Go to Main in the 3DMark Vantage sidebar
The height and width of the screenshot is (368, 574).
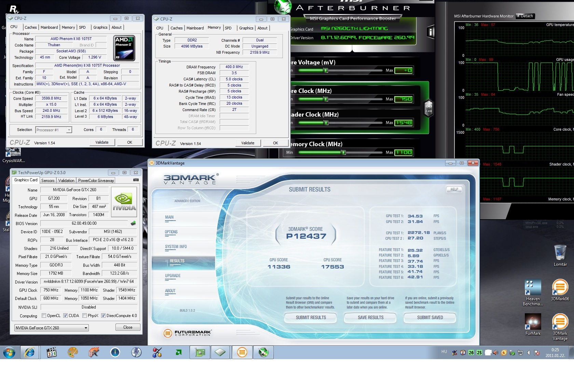[169, 218]
